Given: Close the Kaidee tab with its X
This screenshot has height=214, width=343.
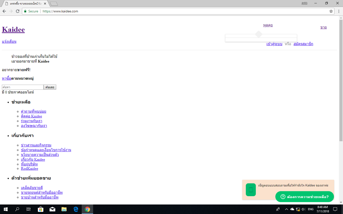Looking at the screenshot, I should 45,4.
